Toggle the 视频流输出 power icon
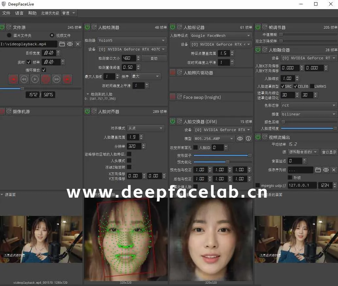This screenshot has width=338, height=286. [258, 137]
